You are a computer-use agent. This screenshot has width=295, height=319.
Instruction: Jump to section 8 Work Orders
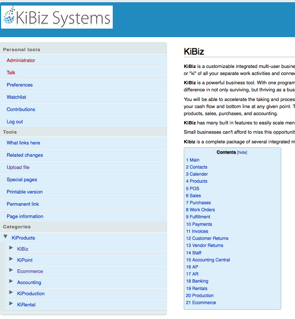click(x=200, y=210)
